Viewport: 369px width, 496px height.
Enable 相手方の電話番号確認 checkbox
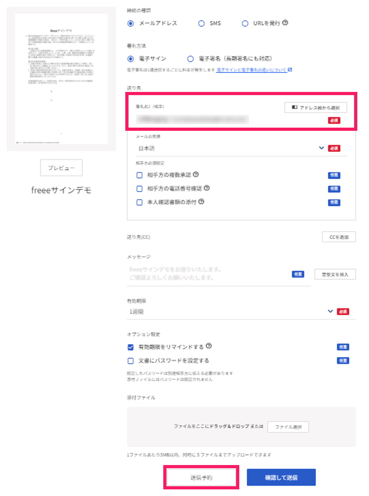click(139, 189)
